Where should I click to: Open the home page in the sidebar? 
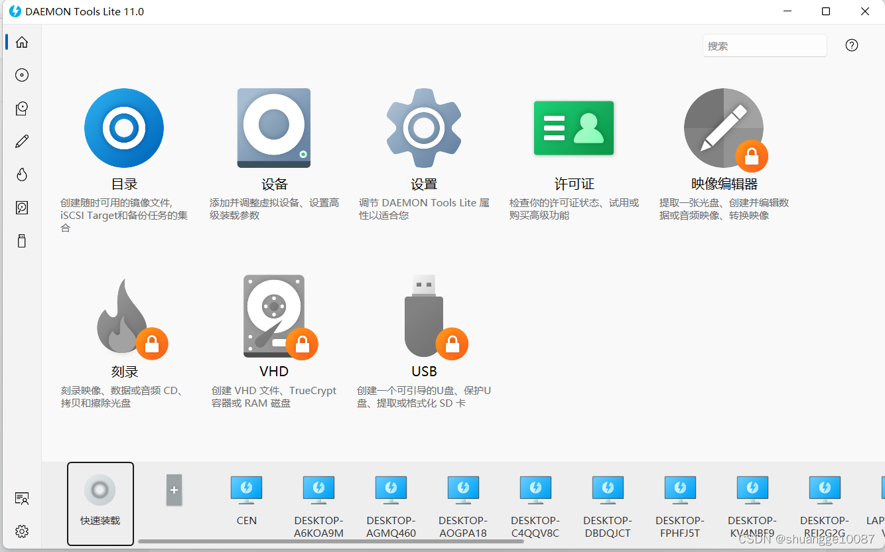pos(22,42)
